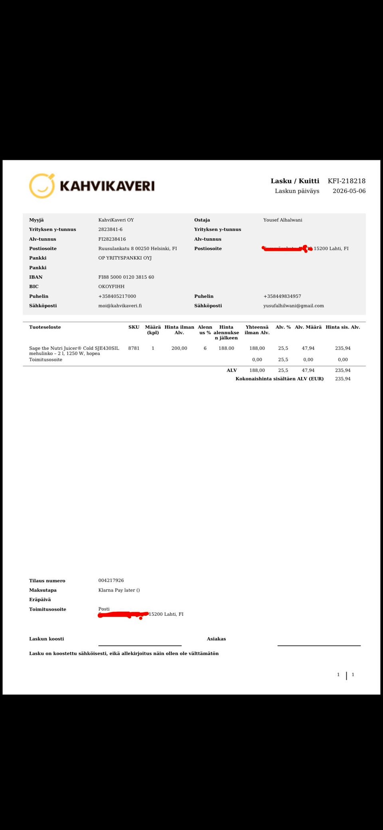383x830 pixels.
Task: Select the IBAN FI88 5000 0120 3815 60
Action: 126,277
